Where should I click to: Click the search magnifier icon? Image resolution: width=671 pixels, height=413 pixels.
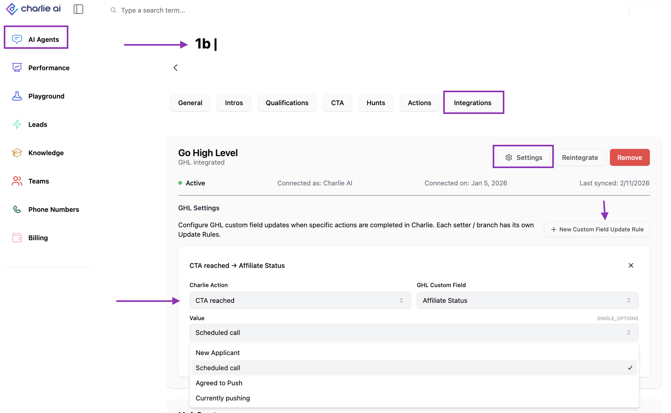tap(113, 10)
